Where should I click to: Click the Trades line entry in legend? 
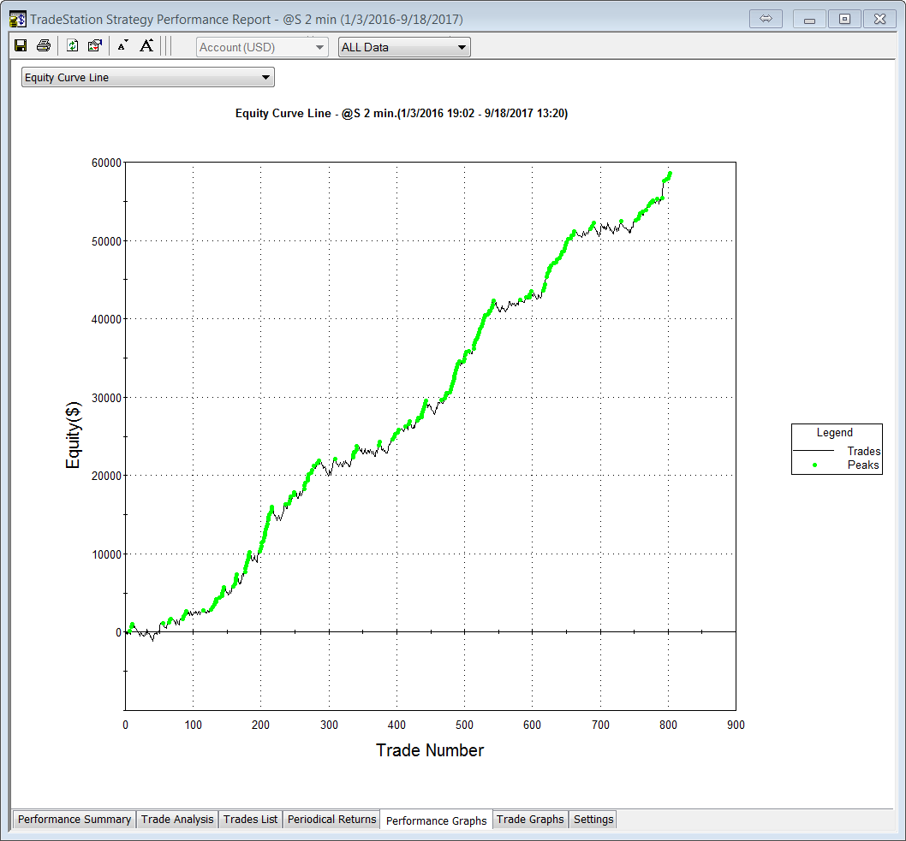click(x=863, y=451)
